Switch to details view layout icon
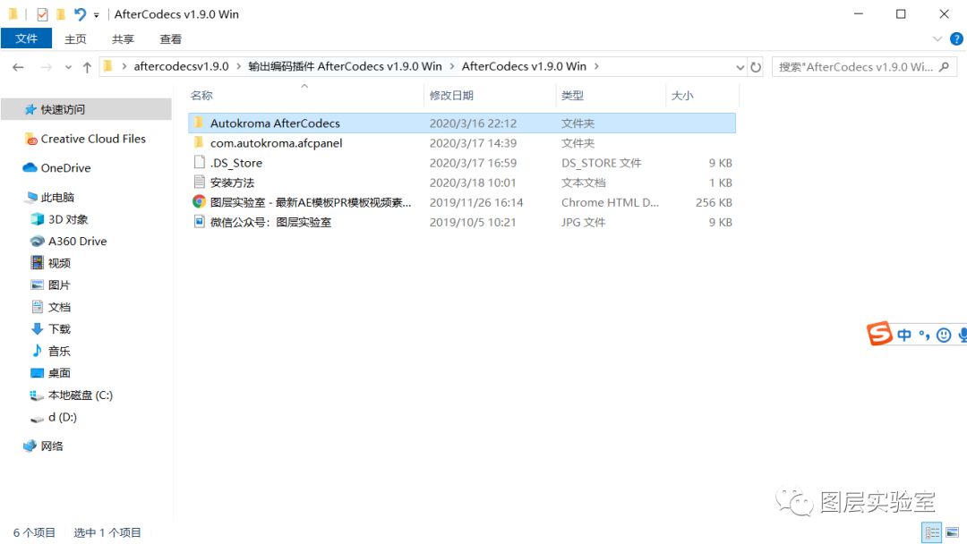 click(x=931, y=532)
